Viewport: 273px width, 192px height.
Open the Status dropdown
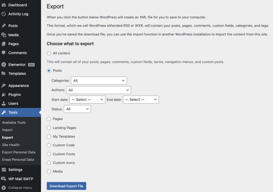77,109
